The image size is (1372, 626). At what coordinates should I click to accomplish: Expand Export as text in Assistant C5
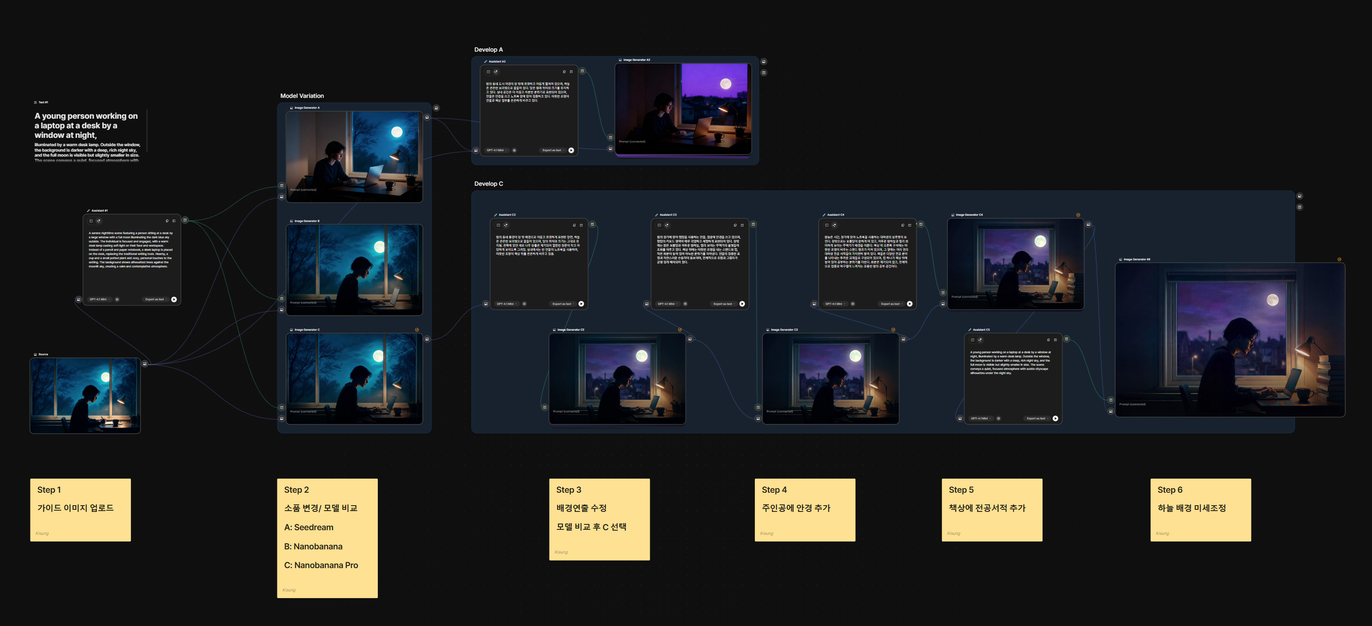(1037, 419)
